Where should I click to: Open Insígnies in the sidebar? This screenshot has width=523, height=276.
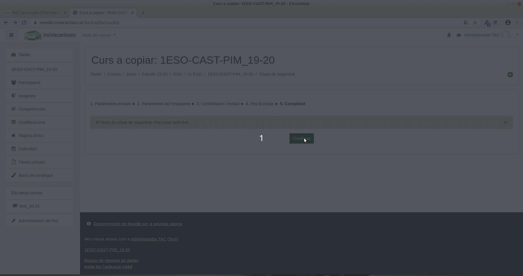coord(40,96)
